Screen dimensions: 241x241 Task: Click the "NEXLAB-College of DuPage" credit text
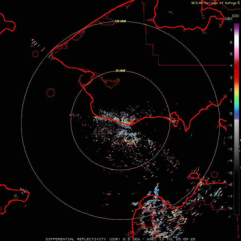pos(214,3)
